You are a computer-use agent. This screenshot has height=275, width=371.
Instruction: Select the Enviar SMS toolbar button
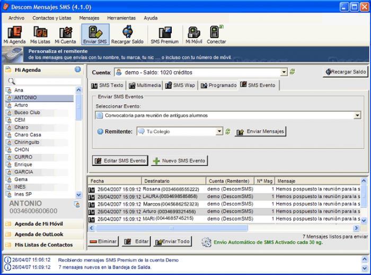click(95, 34)
